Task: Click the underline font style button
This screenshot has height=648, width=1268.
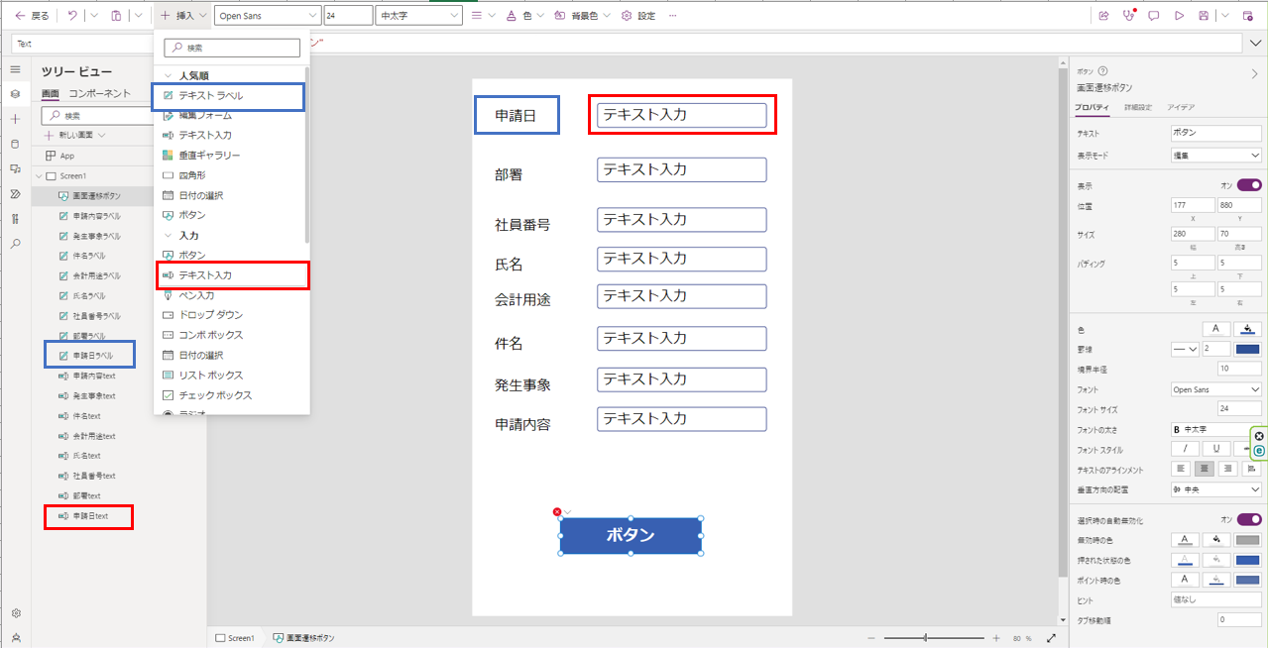Action: point(1216,449)
